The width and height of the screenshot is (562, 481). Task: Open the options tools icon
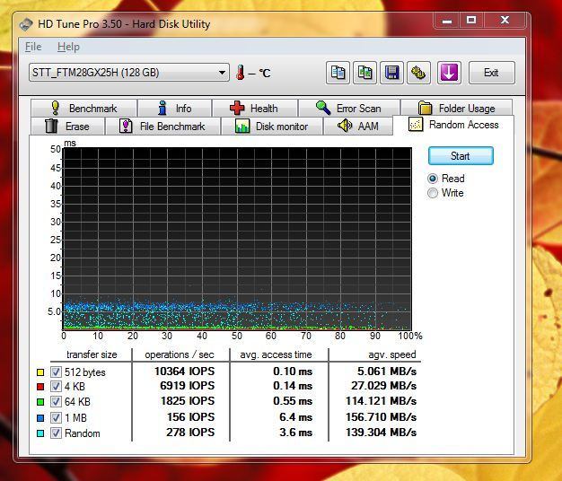[418, 73]
